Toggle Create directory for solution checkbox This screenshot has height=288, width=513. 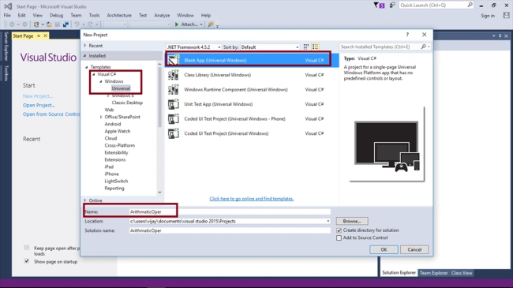(x=339, y=230)
